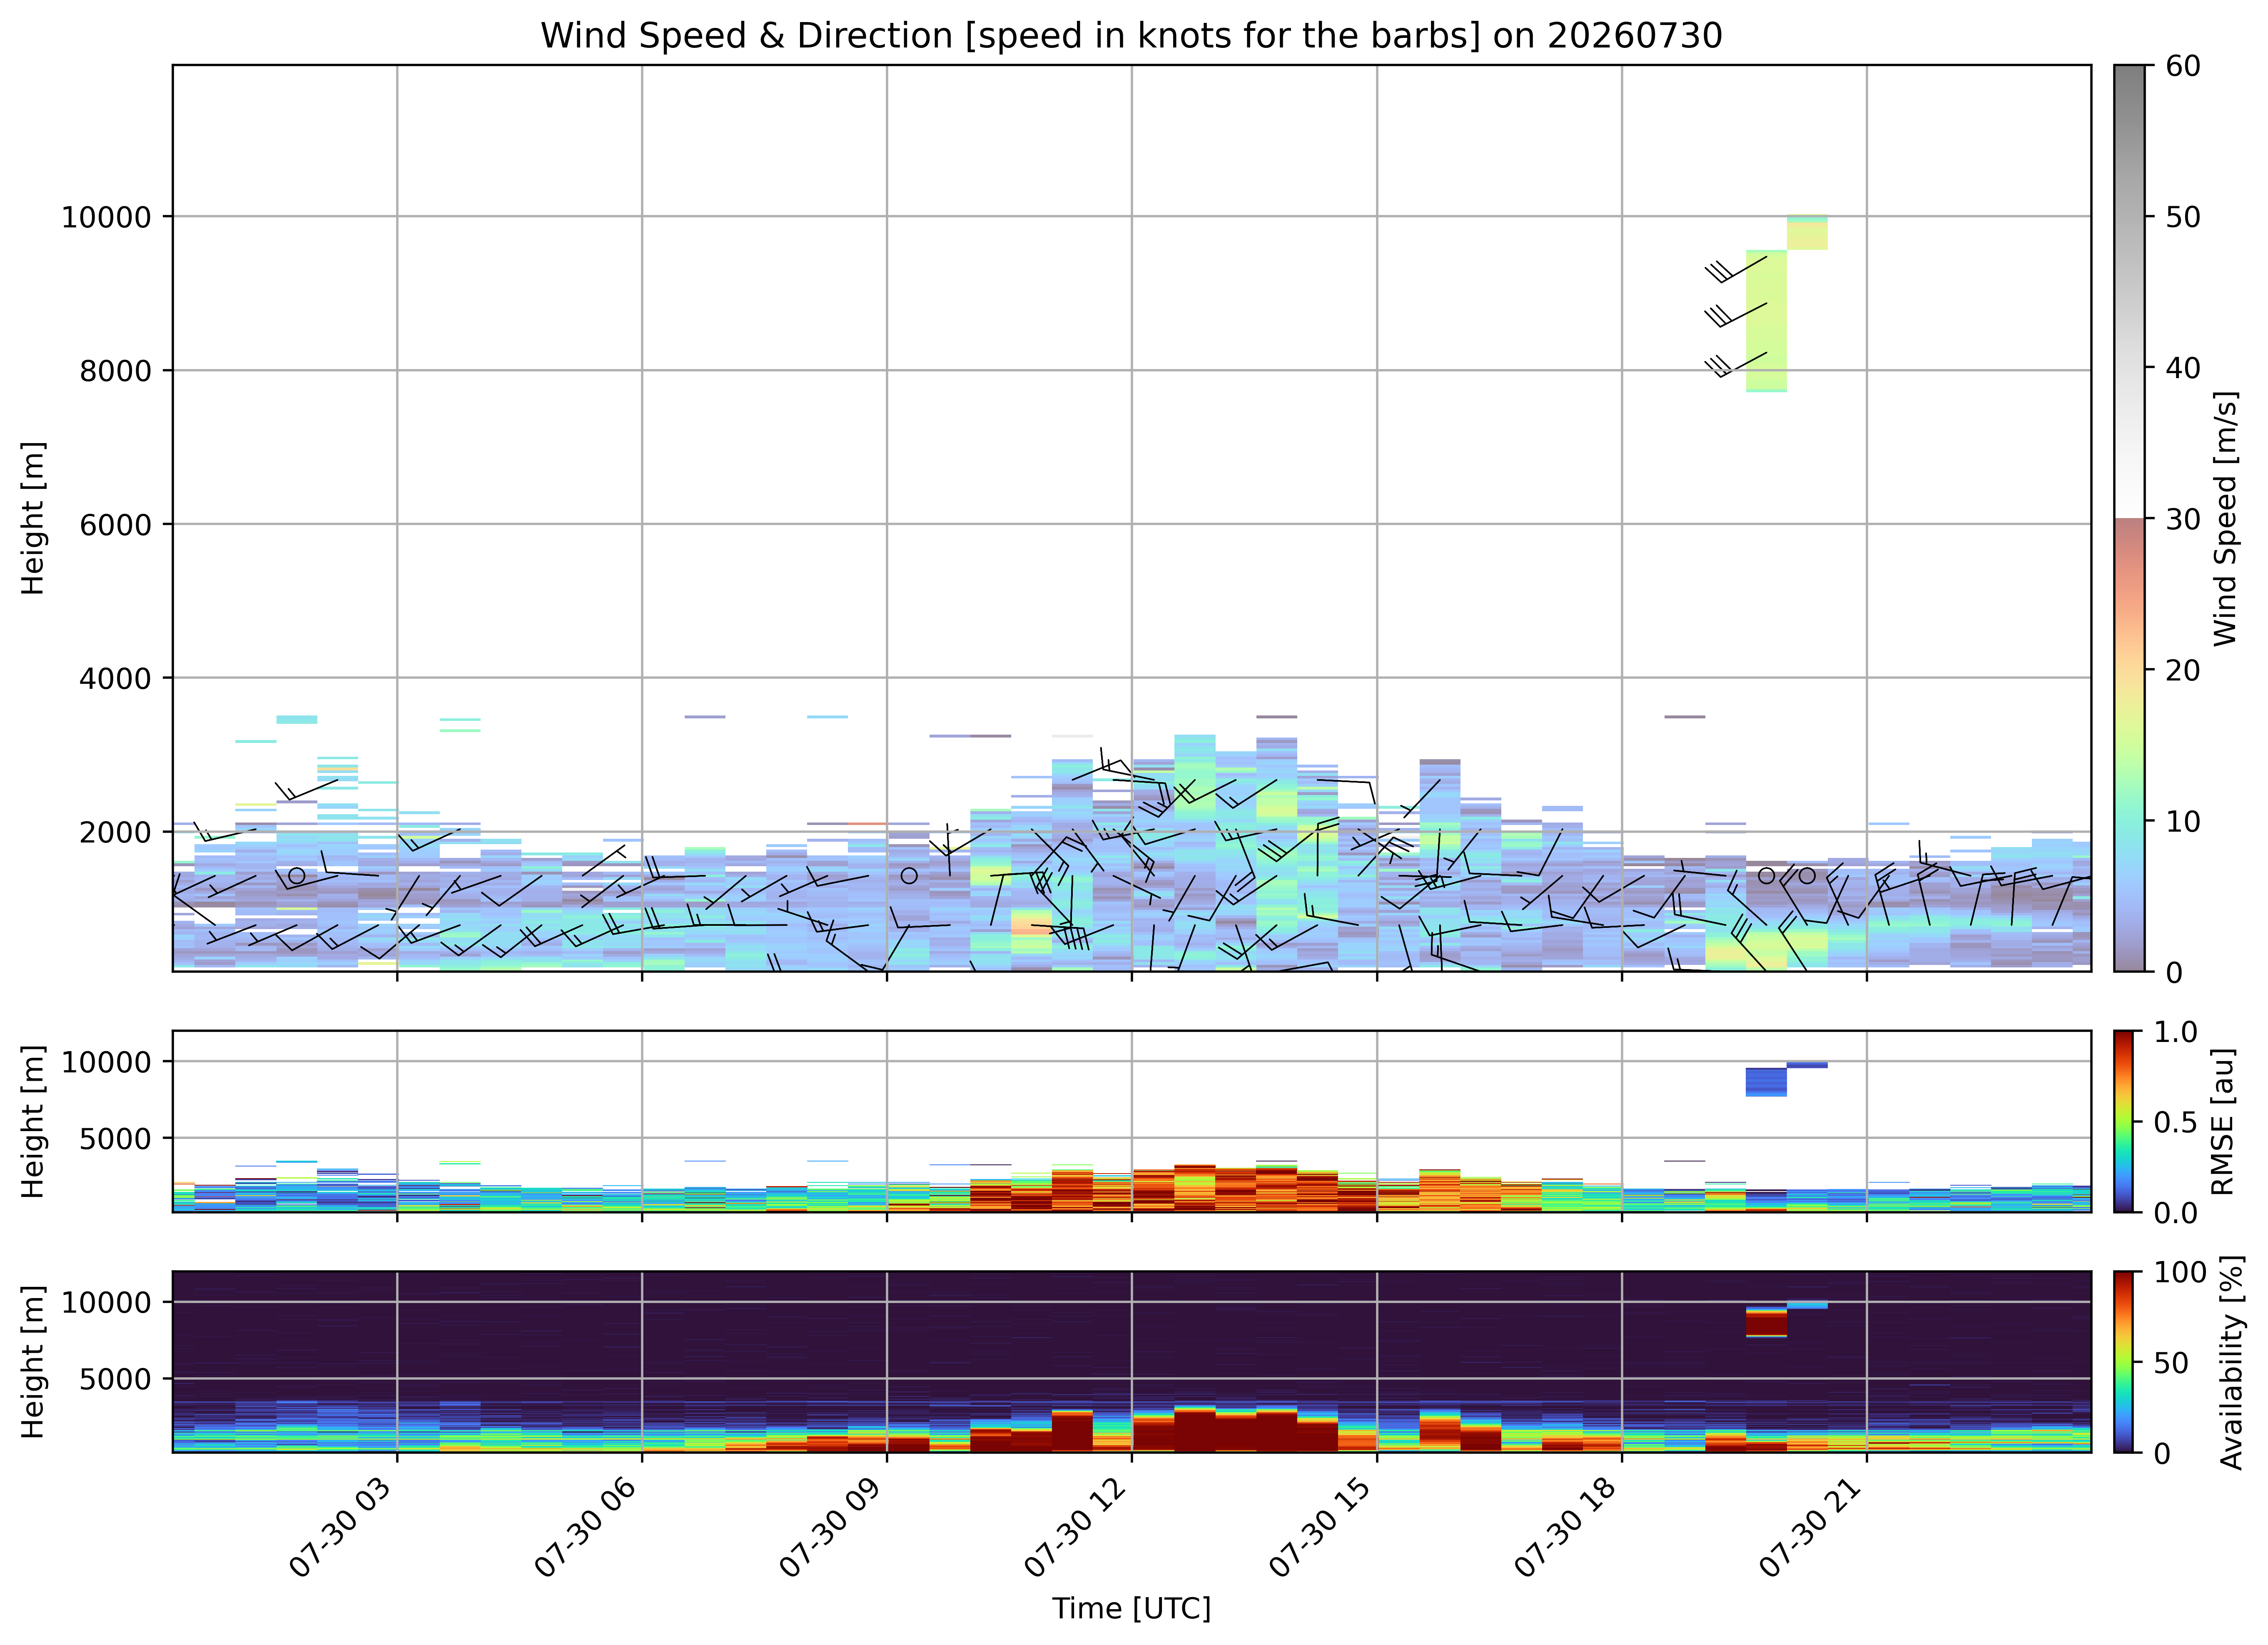Click the Time [UTC] axis label
The image size is (2268, 1645).
click(1131, 1608)
